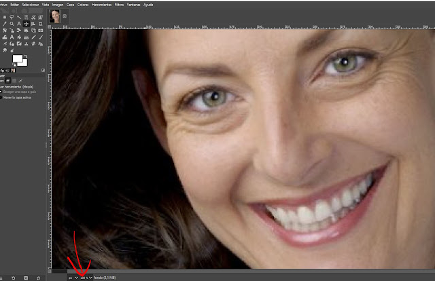The width and height of the screenshot is (435, 281).
Task: Reset colors to default black and white
Action: 14,64
